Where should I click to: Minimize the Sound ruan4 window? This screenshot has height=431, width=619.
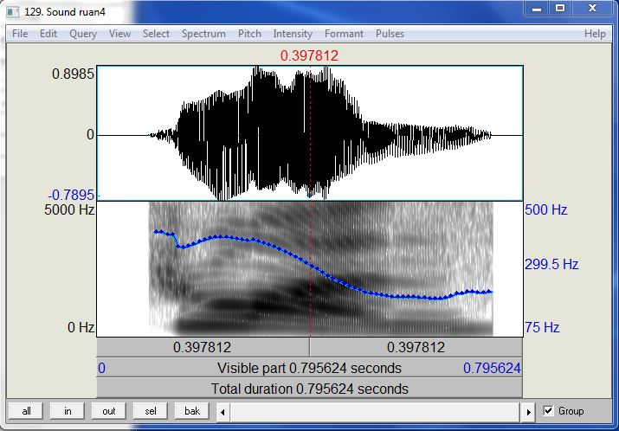click(536, 9)
